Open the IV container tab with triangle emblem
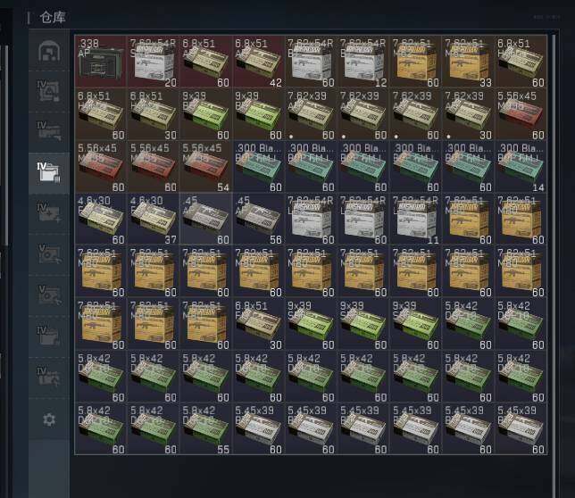 (x=49, y=91)
